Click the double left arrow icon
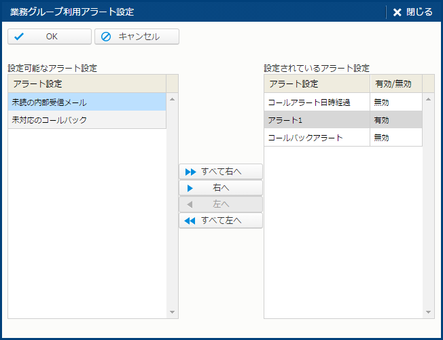The width and height of the screenshot is (443, 340). [190, 221]
